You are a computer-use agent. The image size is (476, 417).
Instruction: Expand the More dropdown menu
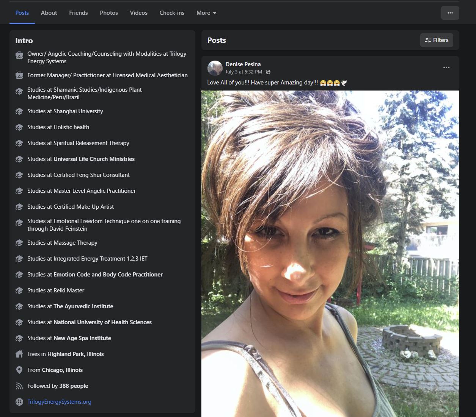pos(206,13)
